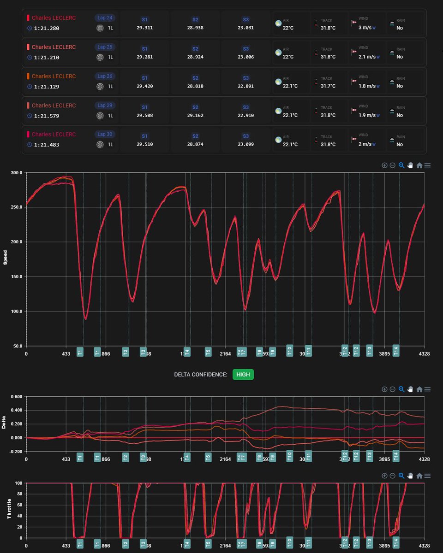Click the tyre compound icon on Lap 24
The image size is (443, 553).
(100, 28)
